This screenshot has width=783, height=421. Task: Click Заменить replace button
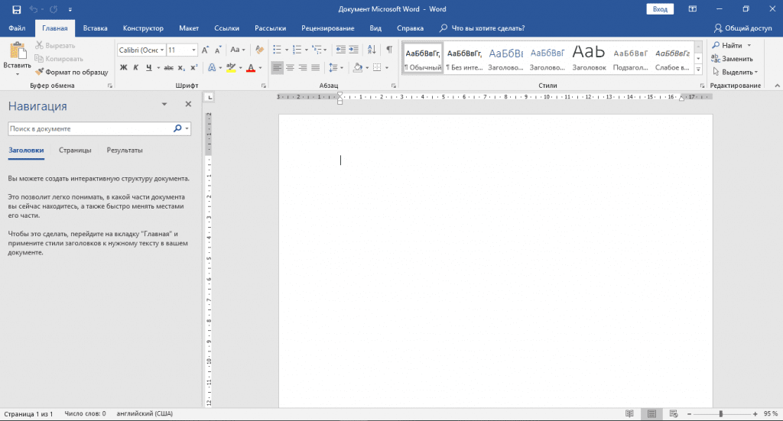tap(732, 59)
